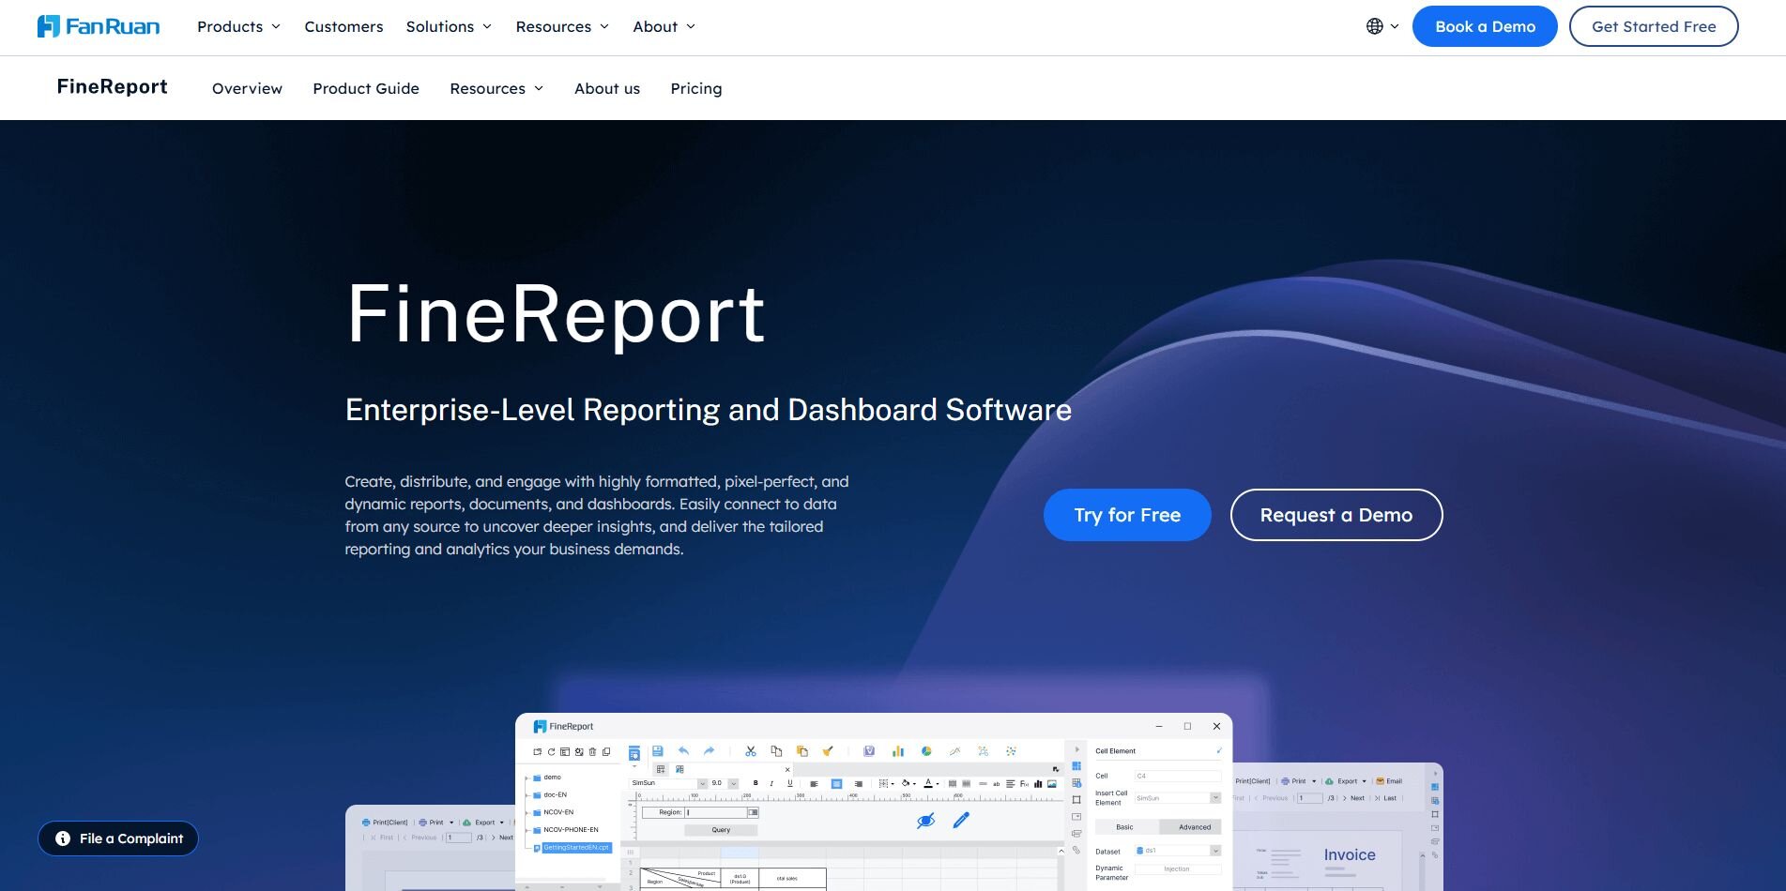Screen dimensions: 1786x891
Task: Click the bar chart icon in designer toolbar
Action: coord(898,751)
